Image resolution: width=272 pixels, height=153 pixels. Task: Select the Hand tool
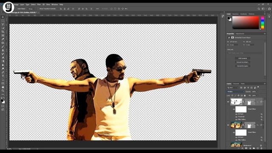tap(3, 87)
